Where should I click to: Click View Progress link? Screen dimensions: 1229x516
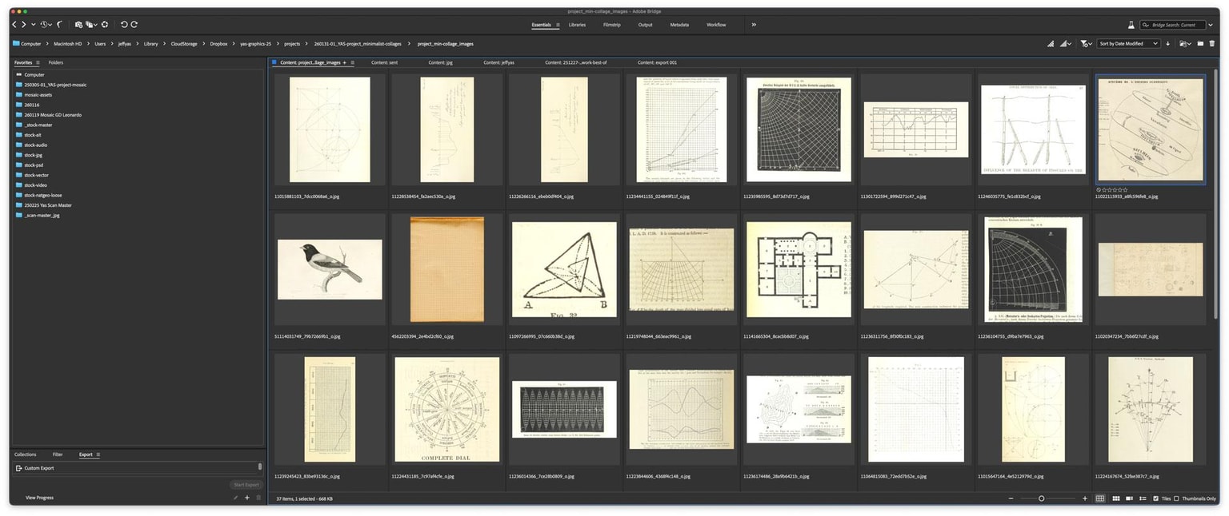pyautogui.click(x=39, y=498)
